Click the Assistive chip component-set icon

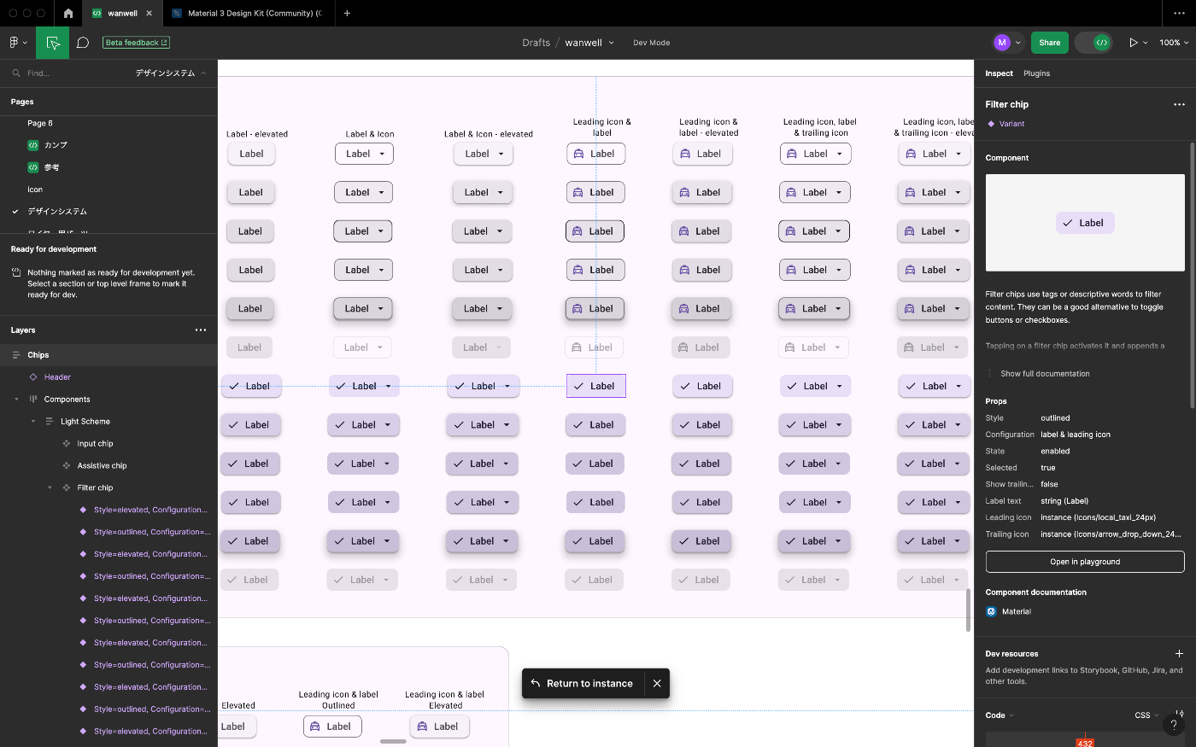tap(67, 466)
